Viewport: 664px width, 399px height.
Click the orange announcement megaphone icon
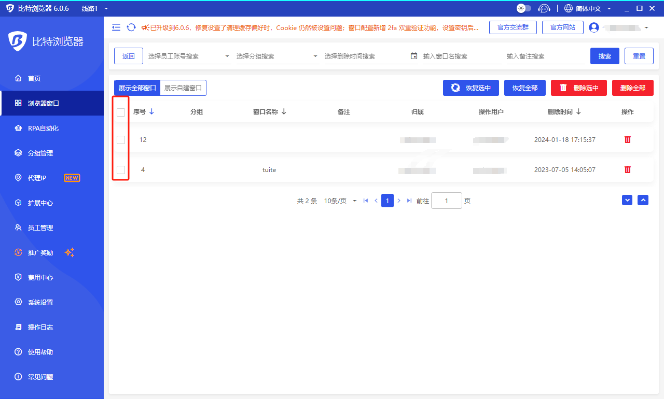point(145,27)
